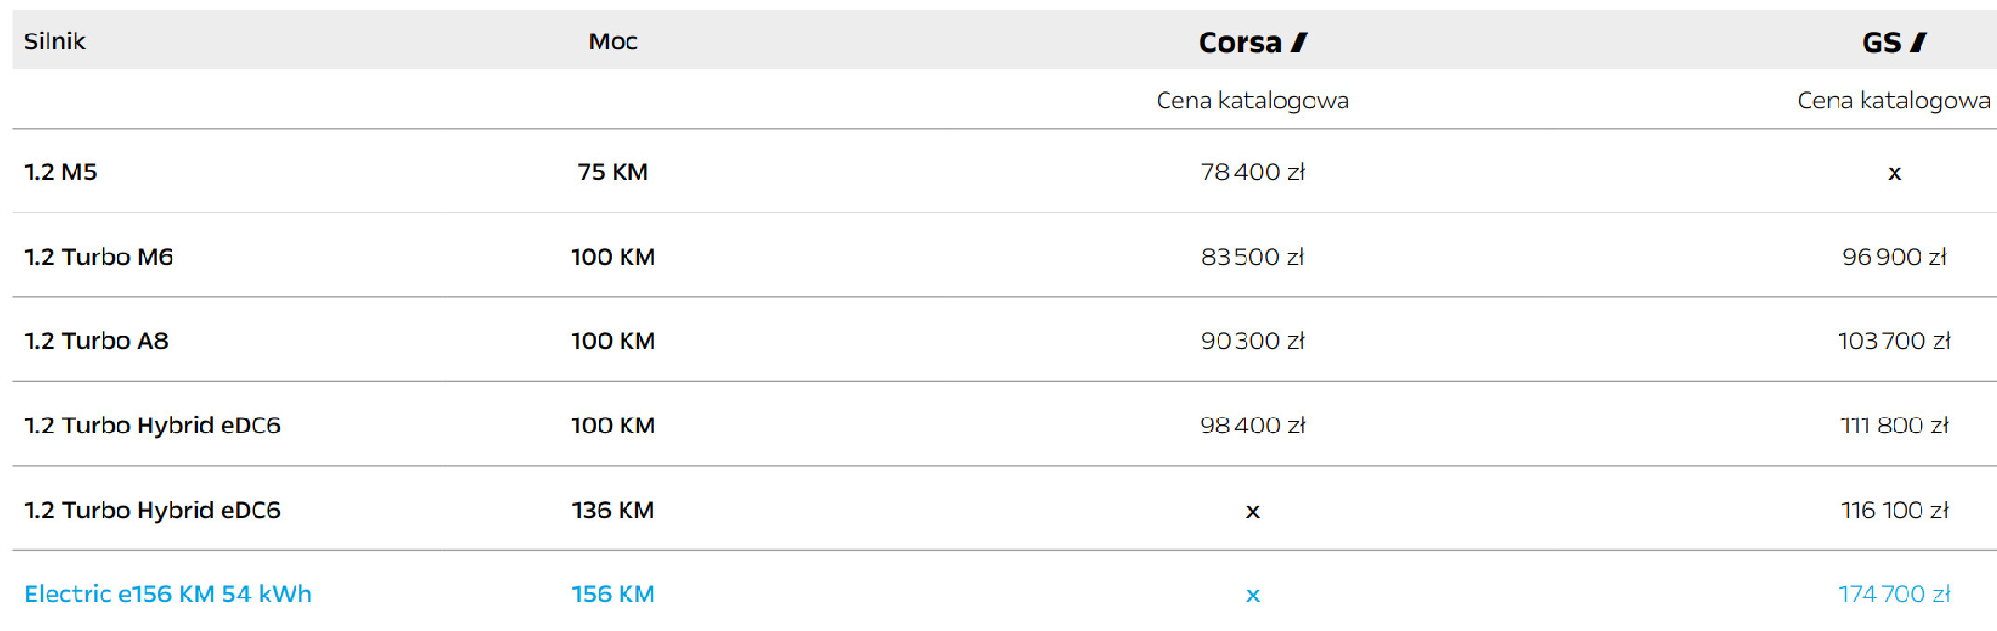Click the blue 174 700 zł price
Screen dimensions: 1997x631
click(x=1894, y=595)
